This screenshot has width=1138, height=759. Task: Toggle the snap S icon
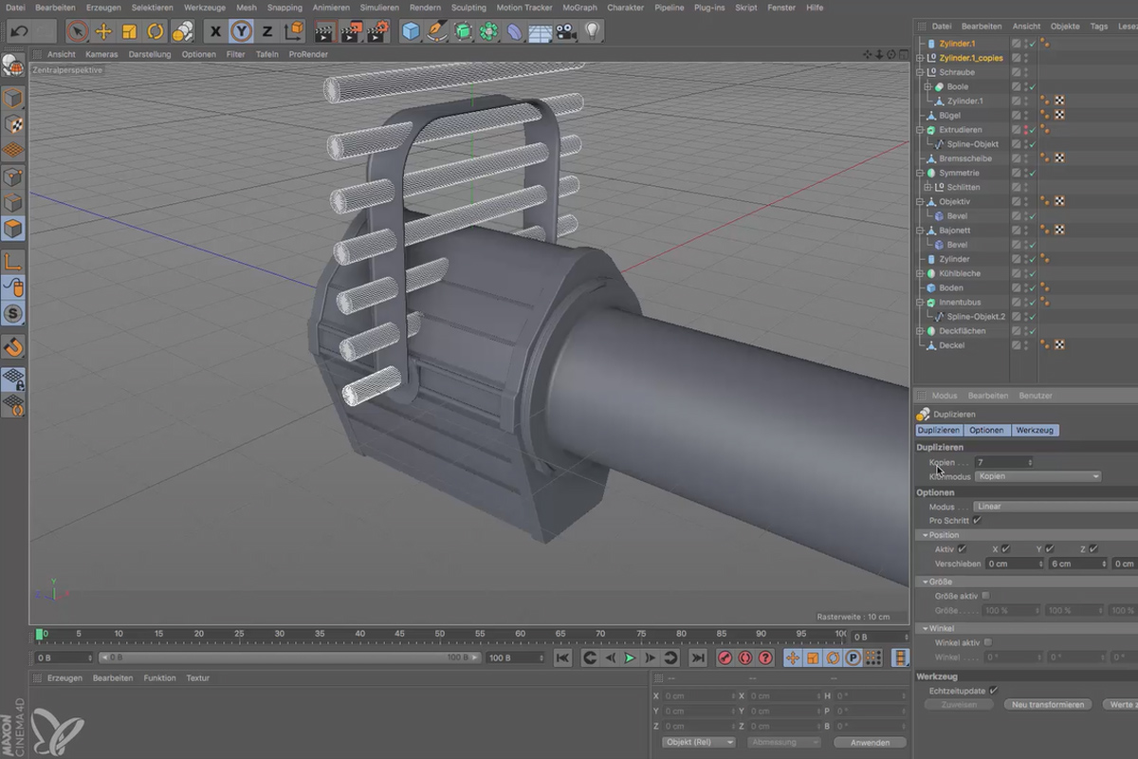coord(13,314)
